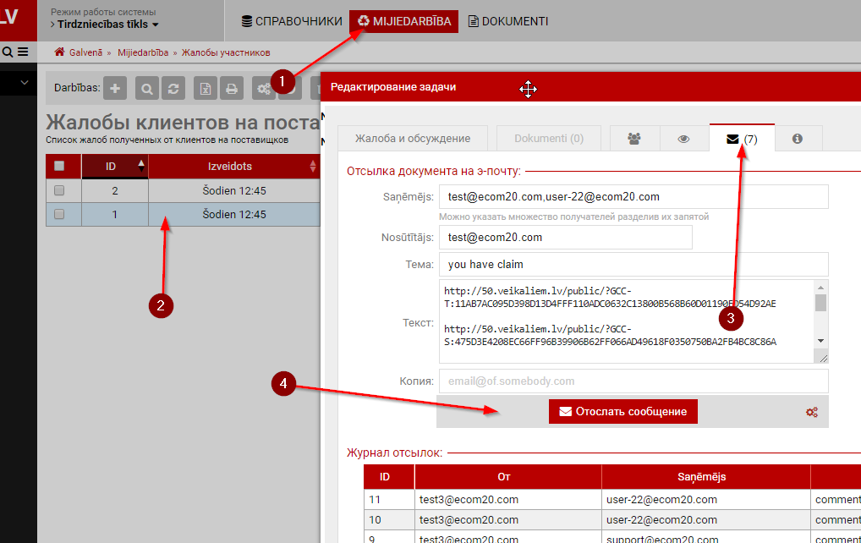Click the refresh list icon

[x=173, y=88]
